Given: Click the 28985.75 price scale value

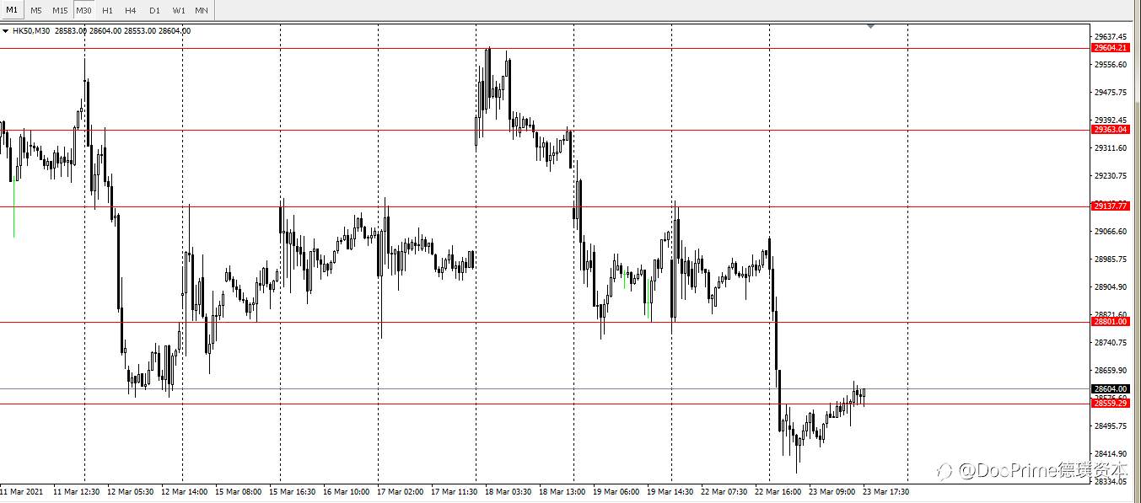Looking at the screenshot, I should 1111,260.
